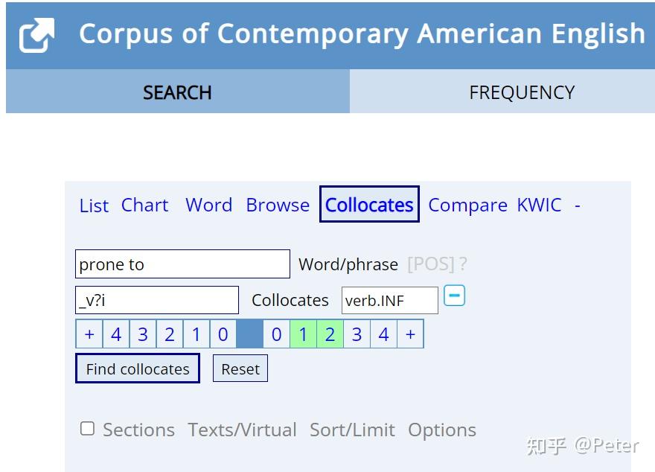The image size is (655, 472).
Task: Click the Reset button
Action: (x=240, y=369)
